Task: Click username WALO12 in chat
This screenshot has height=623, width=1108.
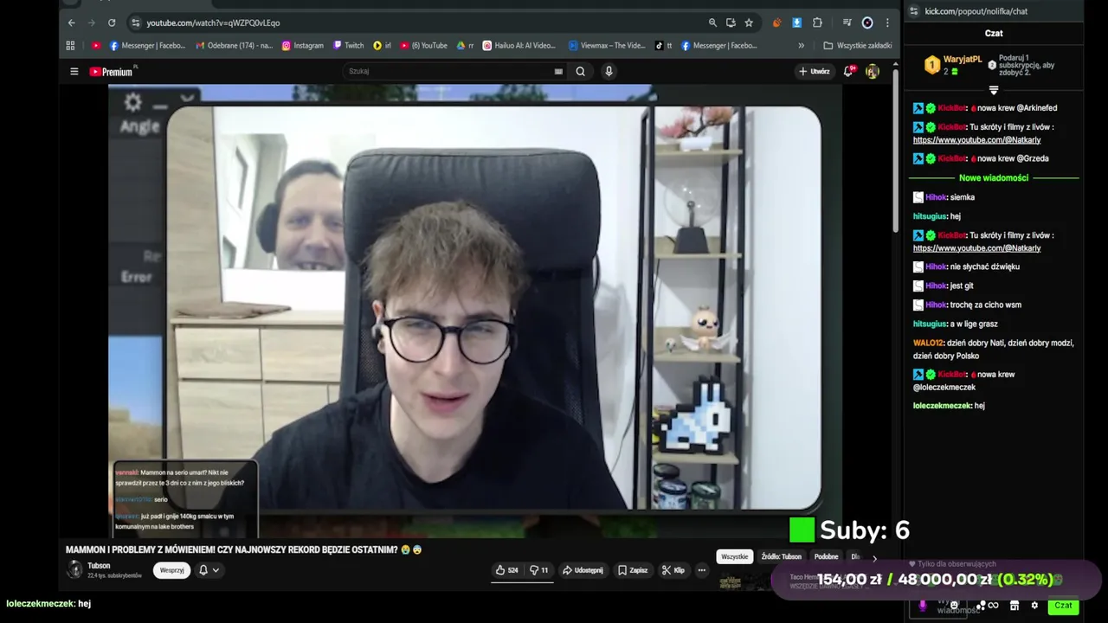Action: (x=928, y=343)
